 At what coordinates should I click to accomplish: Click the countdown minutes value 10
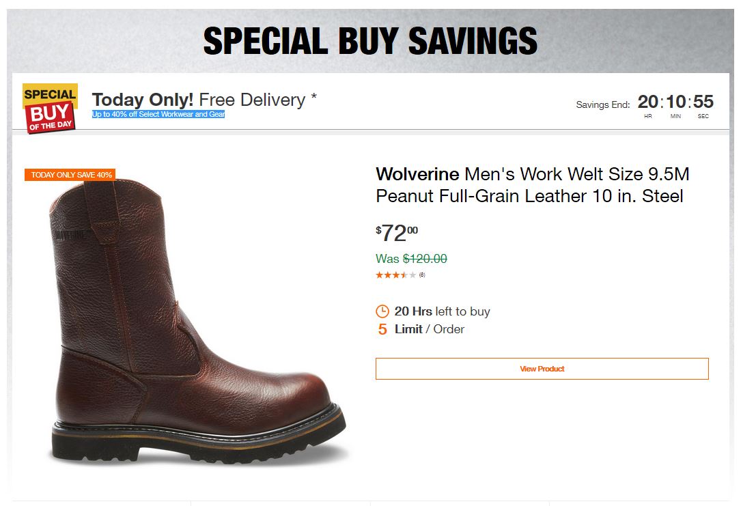[676, 102]
